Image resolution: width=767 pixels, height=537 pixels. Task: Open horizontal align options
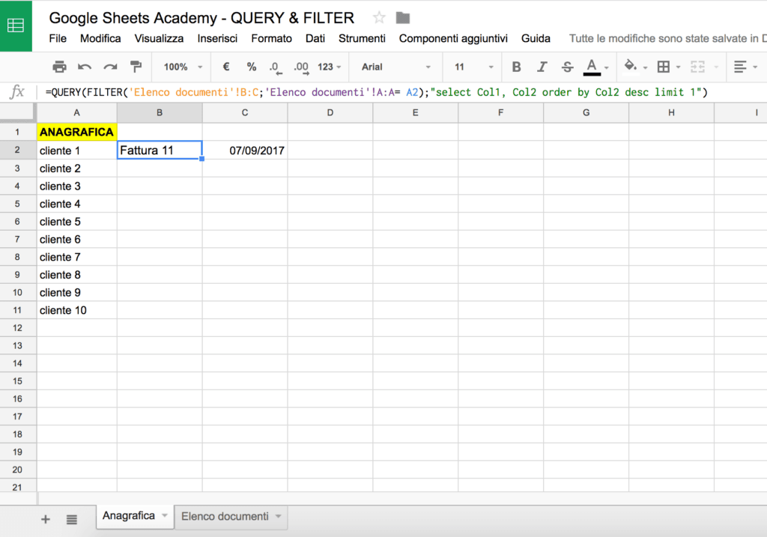coord(745,67)
